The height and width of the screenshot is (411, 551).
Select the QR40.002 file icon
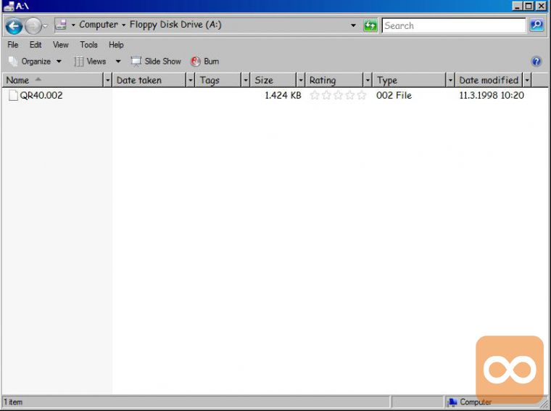[x=13, y=95]
